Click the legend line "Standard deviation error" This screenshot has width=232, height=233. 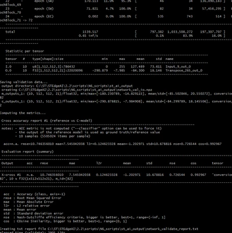[x=40, y=214]
